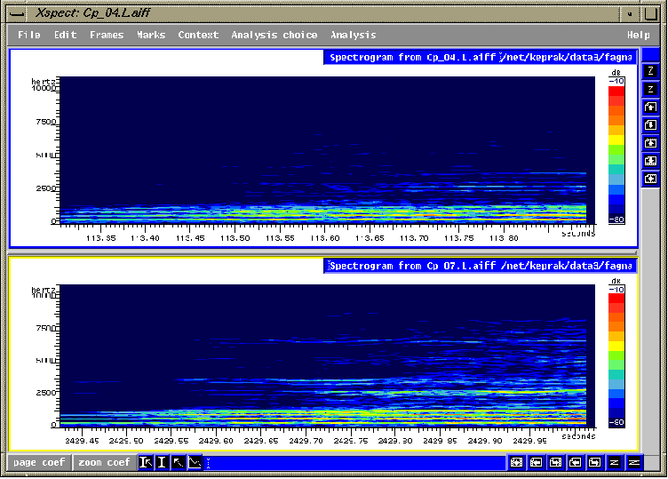Click the horizontal fit arrows icon in side toolbar
Screen dimensions: 668x479
[x=650, y=179]
